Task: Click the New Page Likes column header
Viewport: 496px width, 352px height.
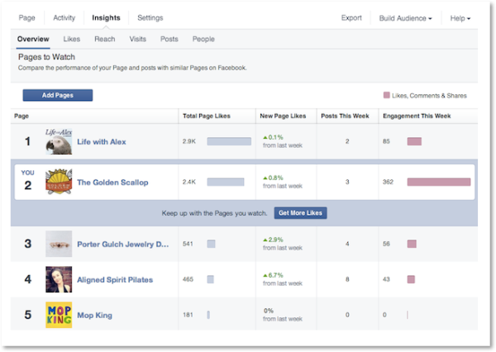Action: click(283, 116)
